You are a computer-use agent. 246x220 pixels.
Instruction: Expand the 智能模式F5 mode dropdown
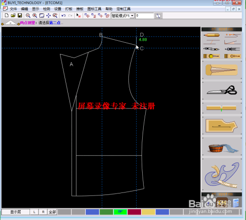pos(132,16)
